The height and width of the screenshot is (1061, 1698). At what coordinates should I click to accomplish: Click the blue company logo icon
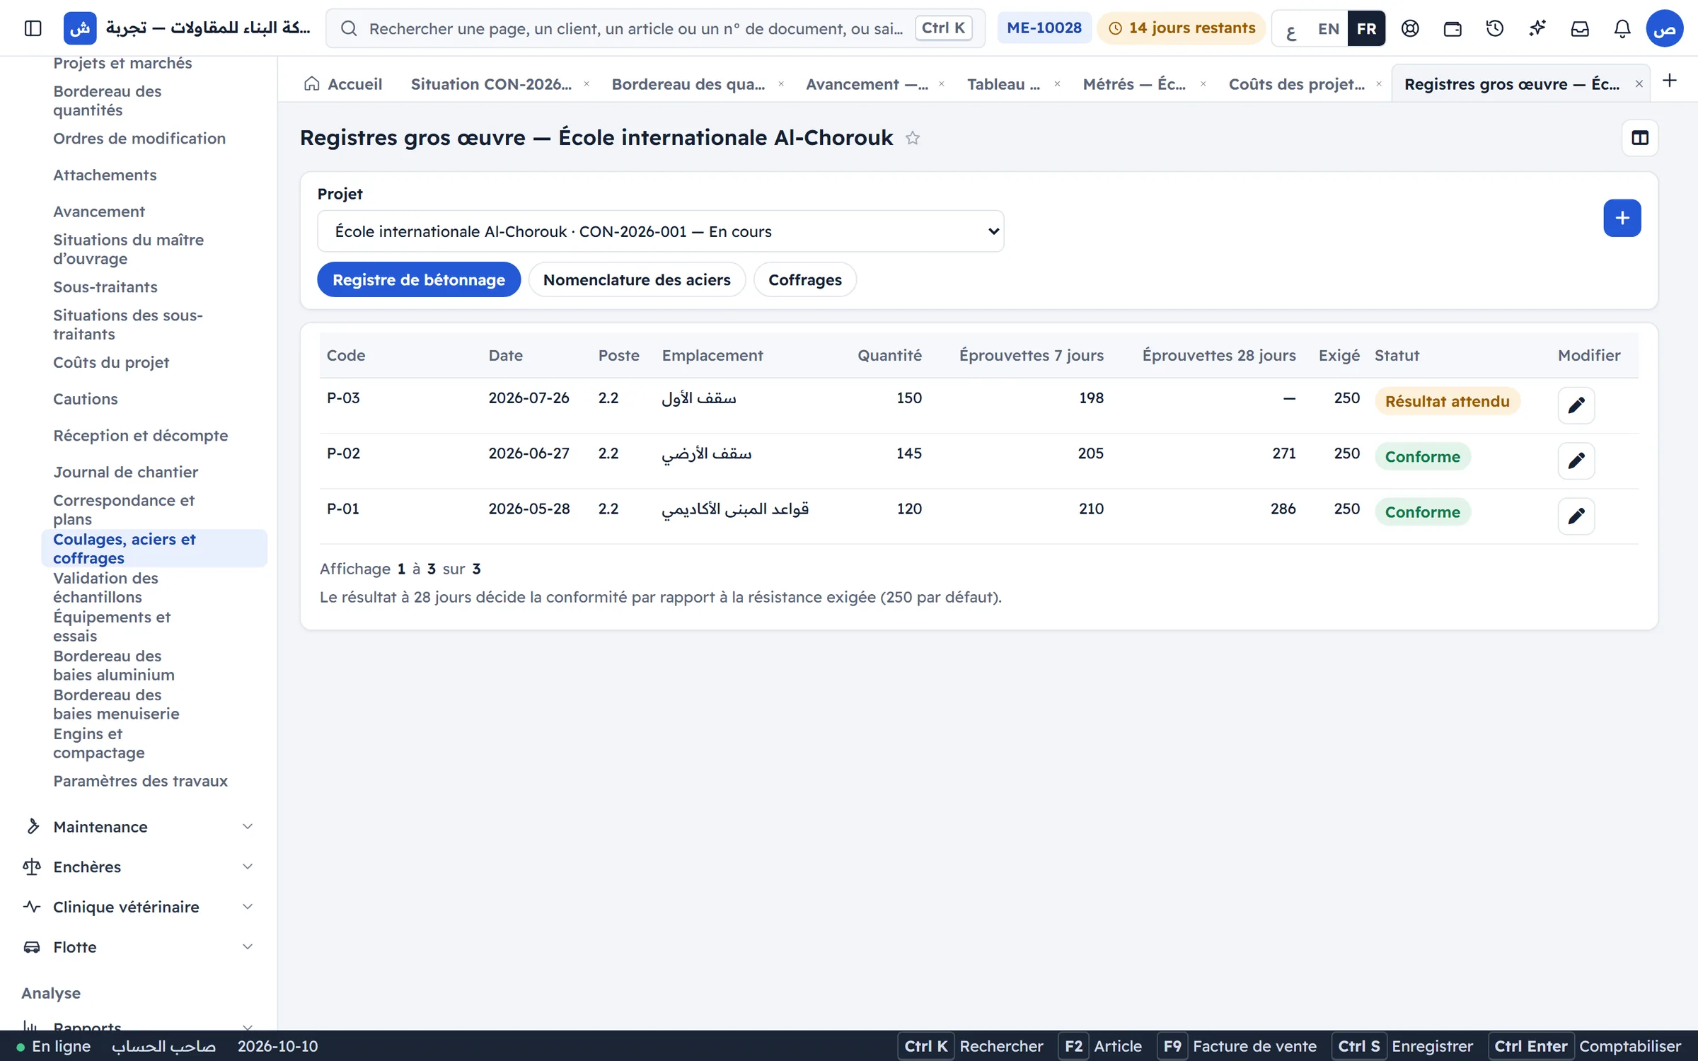tap(80, 28)
